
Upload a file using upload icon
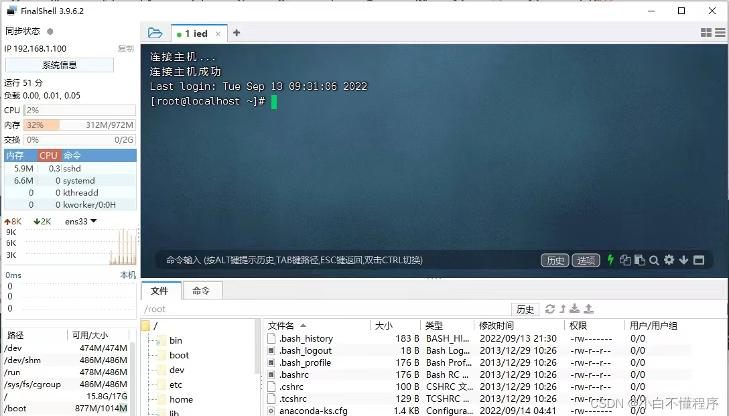click(588, 309)
